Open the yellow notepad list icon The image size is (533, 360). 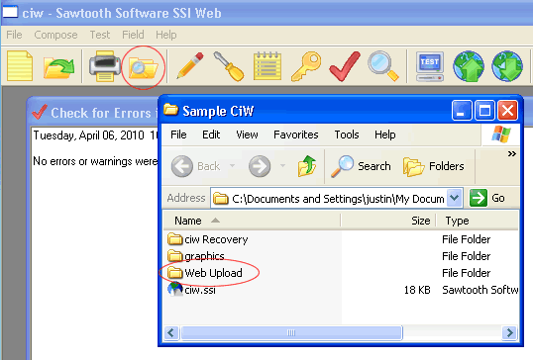pyautogui.click(x=267, y=66)
